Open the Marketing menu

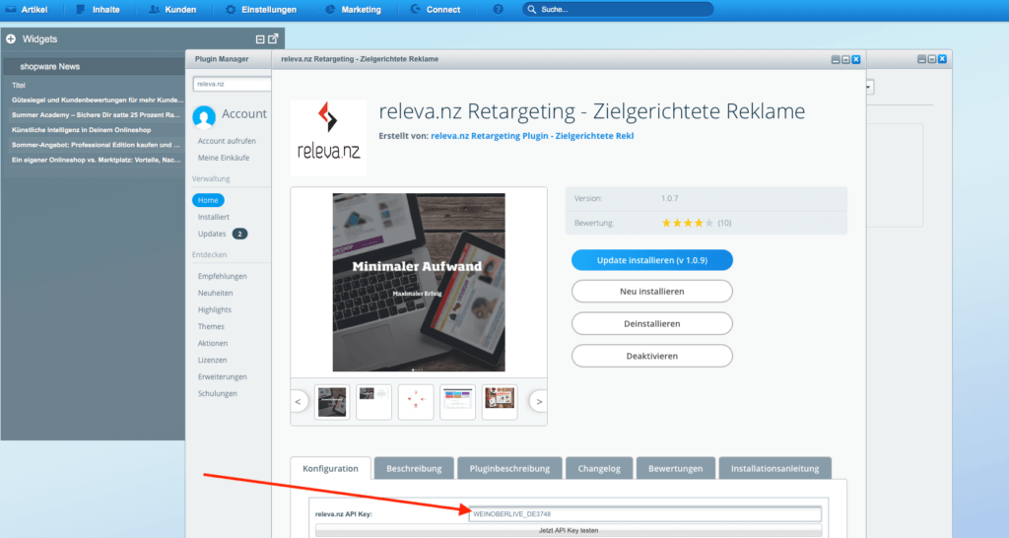pyautogui.click(x=354, y=10)
